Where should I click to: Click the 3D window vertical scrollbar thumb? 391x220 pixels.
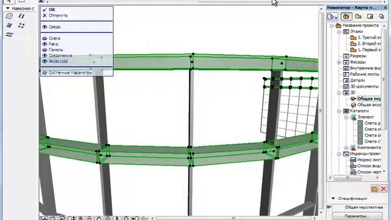click(321, 111)
